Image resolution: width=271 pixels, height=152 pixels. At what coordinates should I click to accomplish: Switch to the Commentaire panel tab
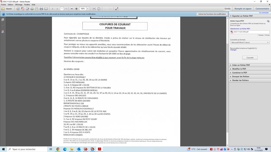[x=262, y=9]
